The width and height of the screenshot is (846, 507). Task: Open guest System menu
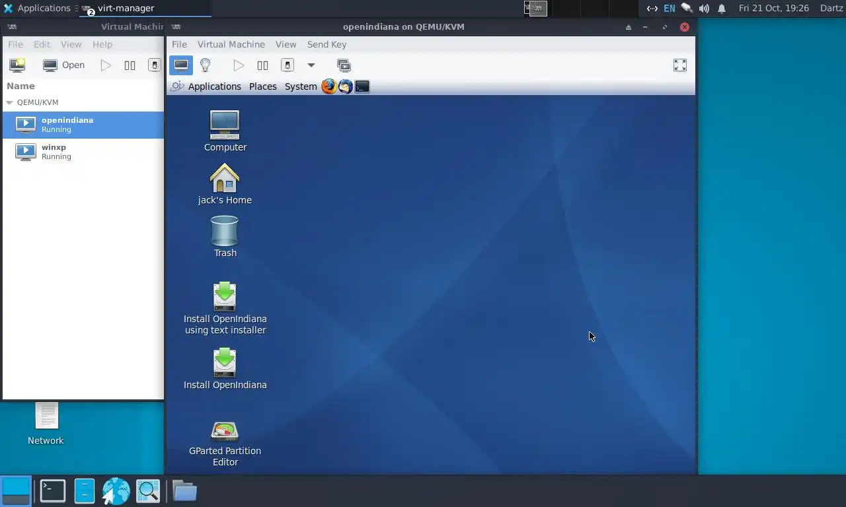[301, 86]
